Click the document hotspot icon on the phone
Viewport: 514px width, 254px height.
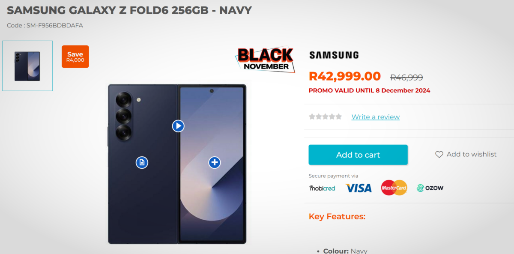142,162
